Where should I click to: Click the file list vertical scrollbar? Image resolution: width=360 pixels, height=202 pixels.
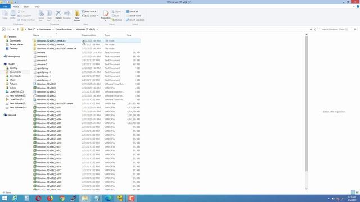tap(306, 103)
